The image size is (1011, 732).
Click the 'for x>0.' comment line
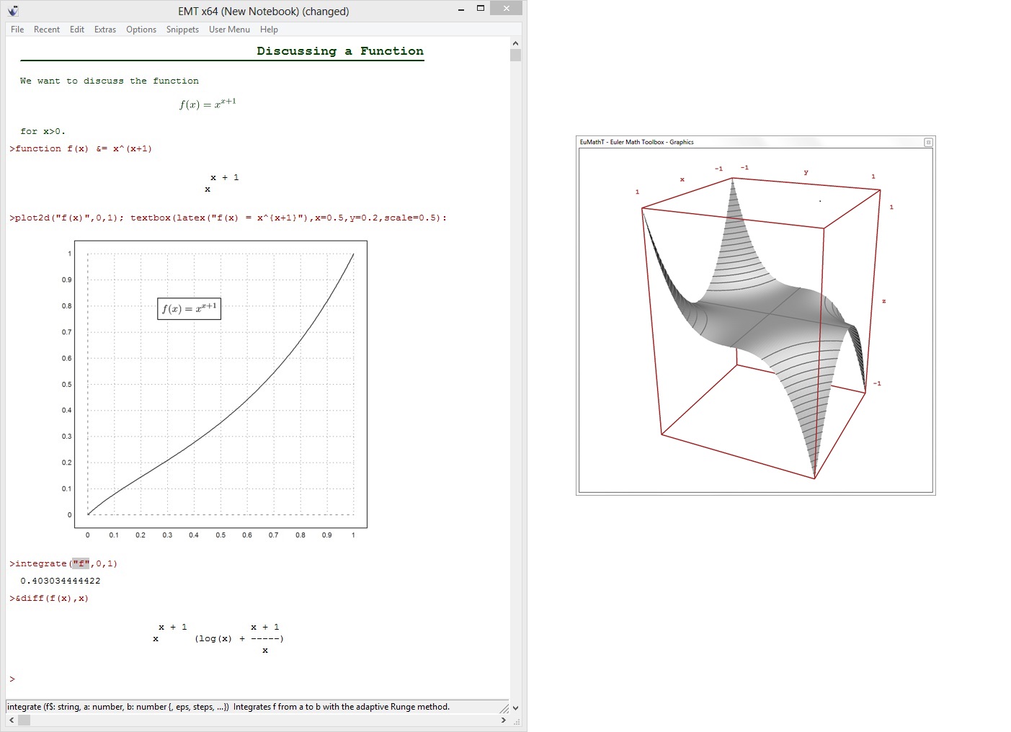pos(43,131)
